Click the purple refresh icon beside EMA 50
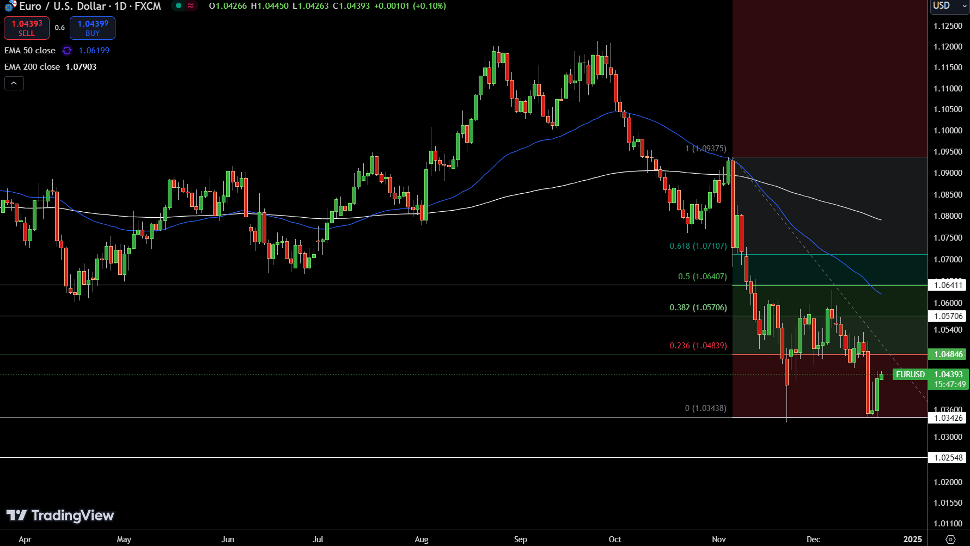970x546 pixels. tap(67, 51)
